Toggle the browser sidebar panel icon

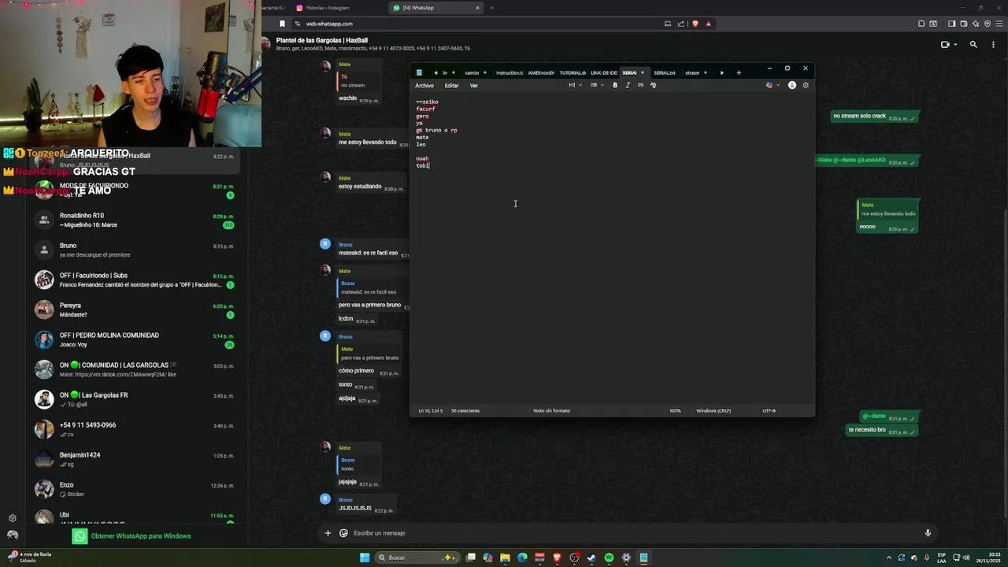pyautogui.click(x=951, y=24)
